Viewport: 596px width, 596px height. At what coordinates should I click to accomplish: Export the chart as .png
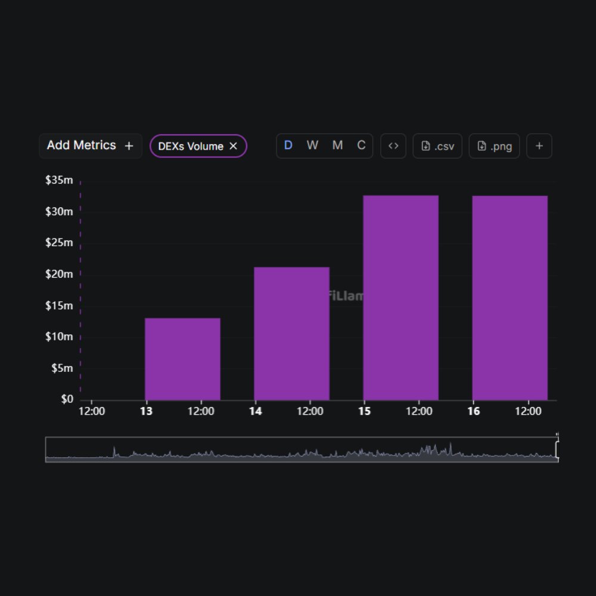(494, 146)
